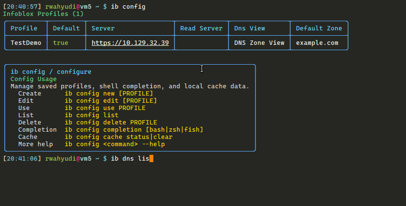Click the 'Completion' usage label

point(38,130)
